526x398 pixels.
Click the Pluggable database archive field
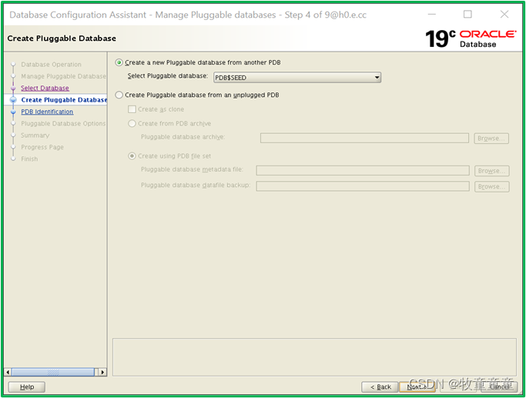(364, 138)
